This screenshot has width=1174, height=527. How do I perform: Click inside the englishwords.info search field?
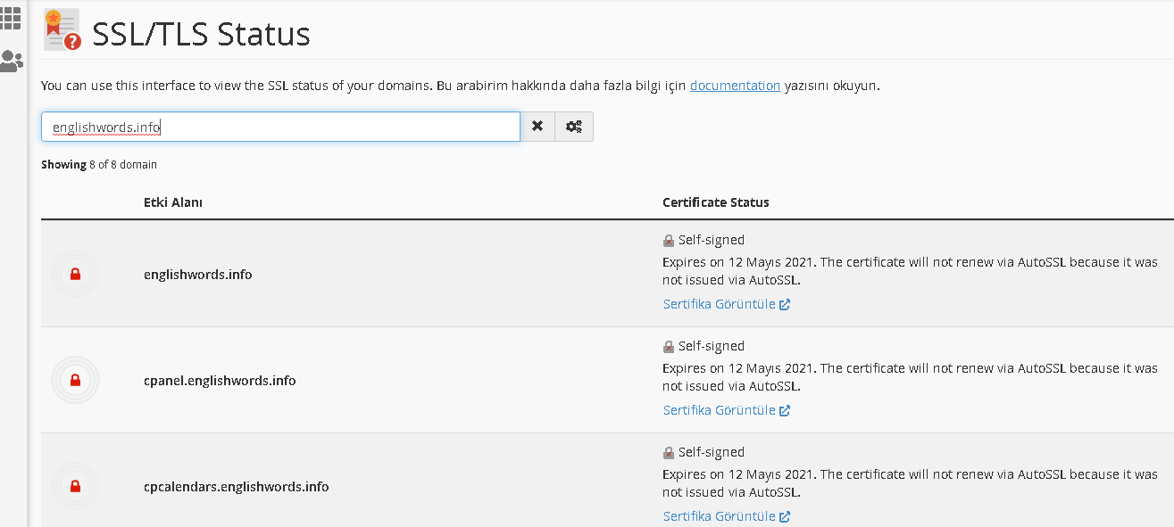pos(280,127)
